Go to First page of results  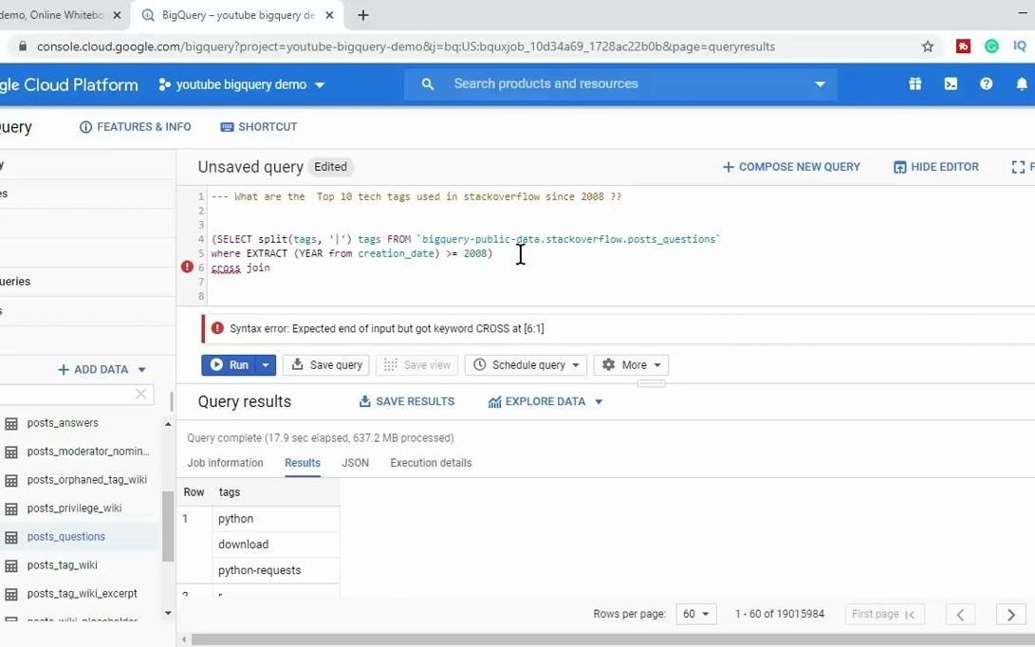coord(884,614)
